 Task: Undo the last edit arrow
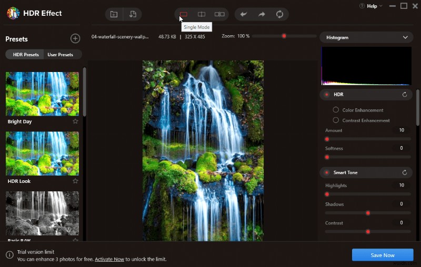[x=244, y=14]
